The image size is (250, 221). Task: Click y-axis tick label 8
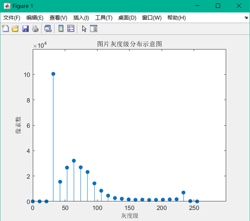tap(28, 101)
